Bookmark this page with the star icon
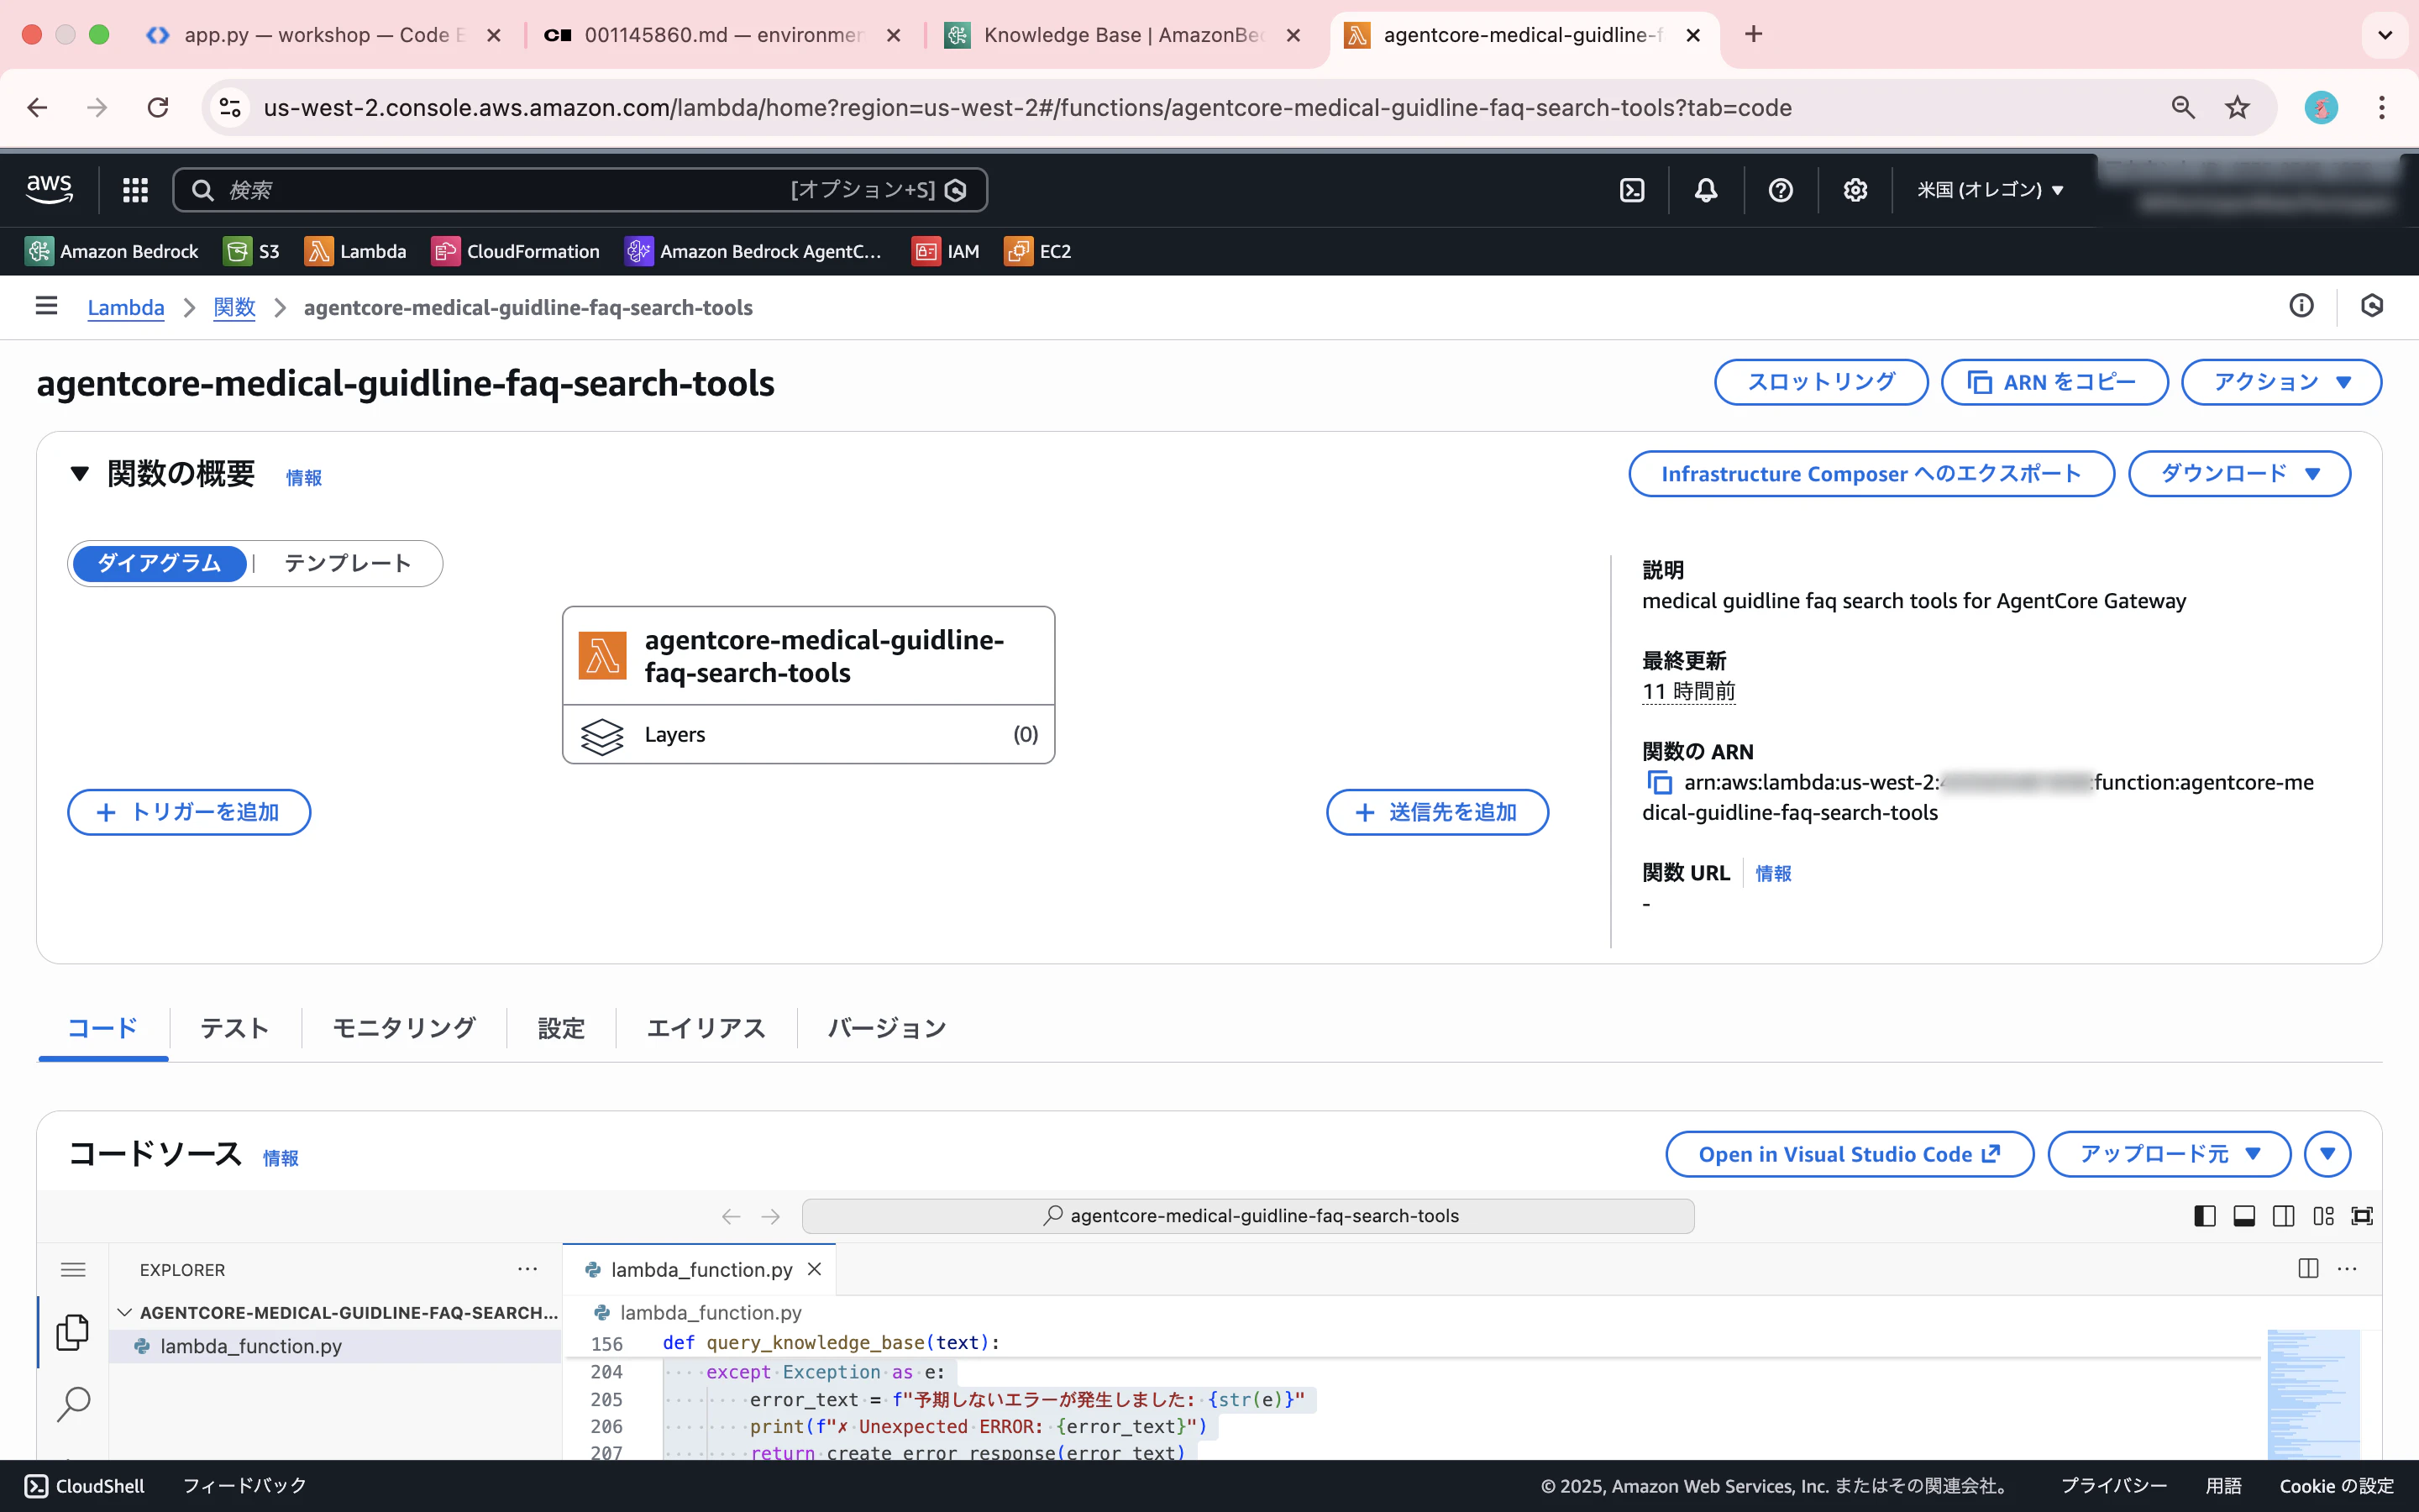Screen dimensions: 2419x1512 coord(2237,107)
